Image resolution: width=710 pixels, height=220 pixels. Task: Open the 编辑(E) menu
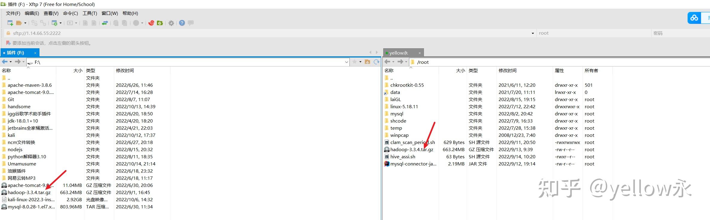(x=32, y=13)
